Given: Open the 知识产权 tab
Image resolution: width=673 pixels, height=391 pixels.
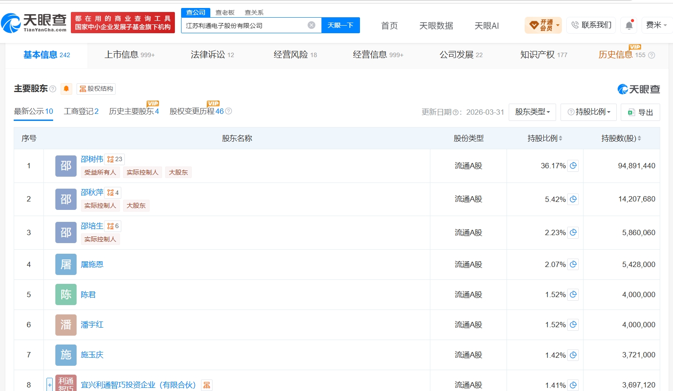Looking at the screenshot, I should pos(544,55).
